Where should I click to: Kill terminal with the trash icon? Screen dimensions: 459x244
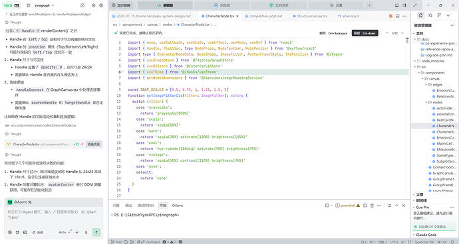[x=372, y=206]
